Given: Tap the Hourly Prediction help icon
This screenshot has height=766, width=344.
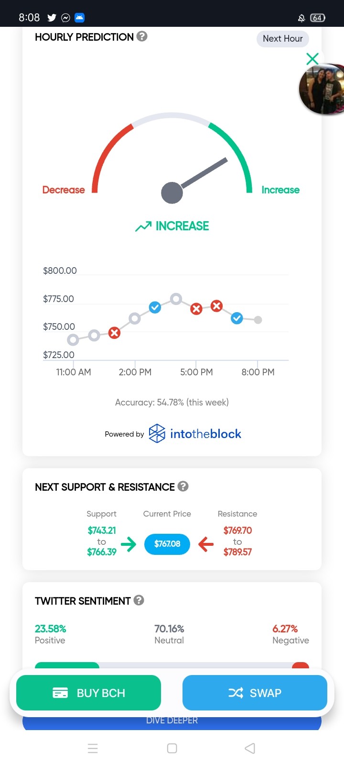Looking at the screenshot, I should 142,36.
